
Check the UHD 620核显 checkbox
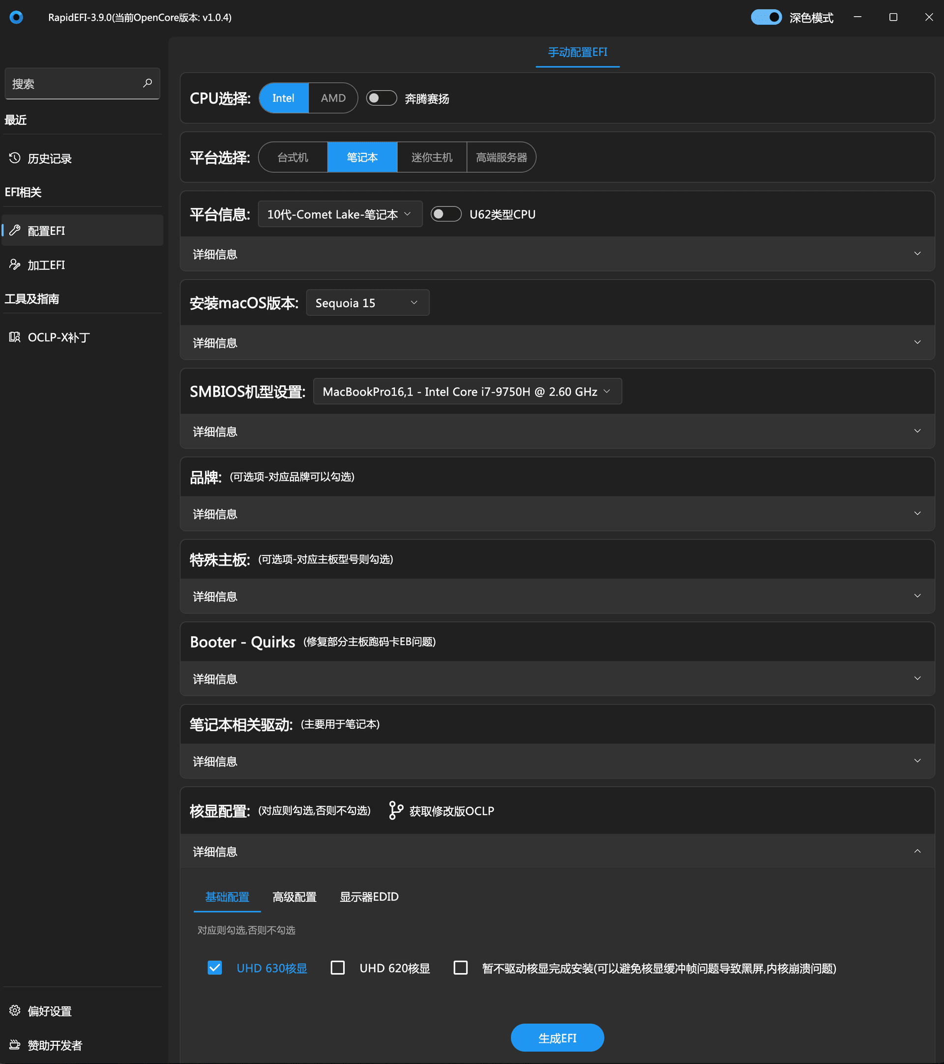[x=337, y=968]
